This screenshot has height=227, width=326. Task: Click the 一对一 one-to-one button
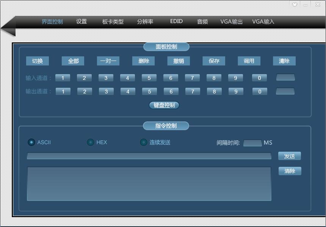[108, 61]
